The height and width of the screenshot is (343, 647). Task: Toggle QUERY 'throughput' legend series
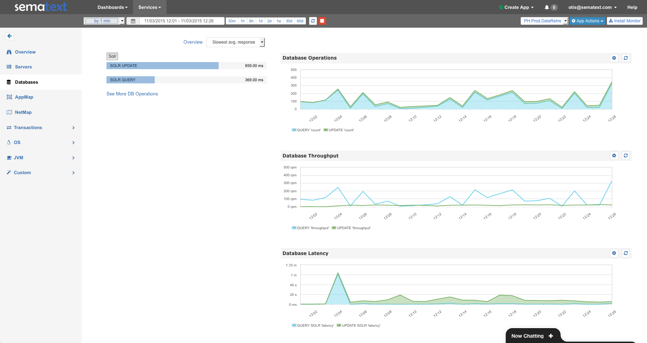tap(311, 228)
